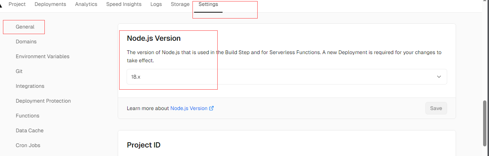The width and height of the screenshot is (489, 156).
Task: Open the Speed Insights tab
Action: 124,4
